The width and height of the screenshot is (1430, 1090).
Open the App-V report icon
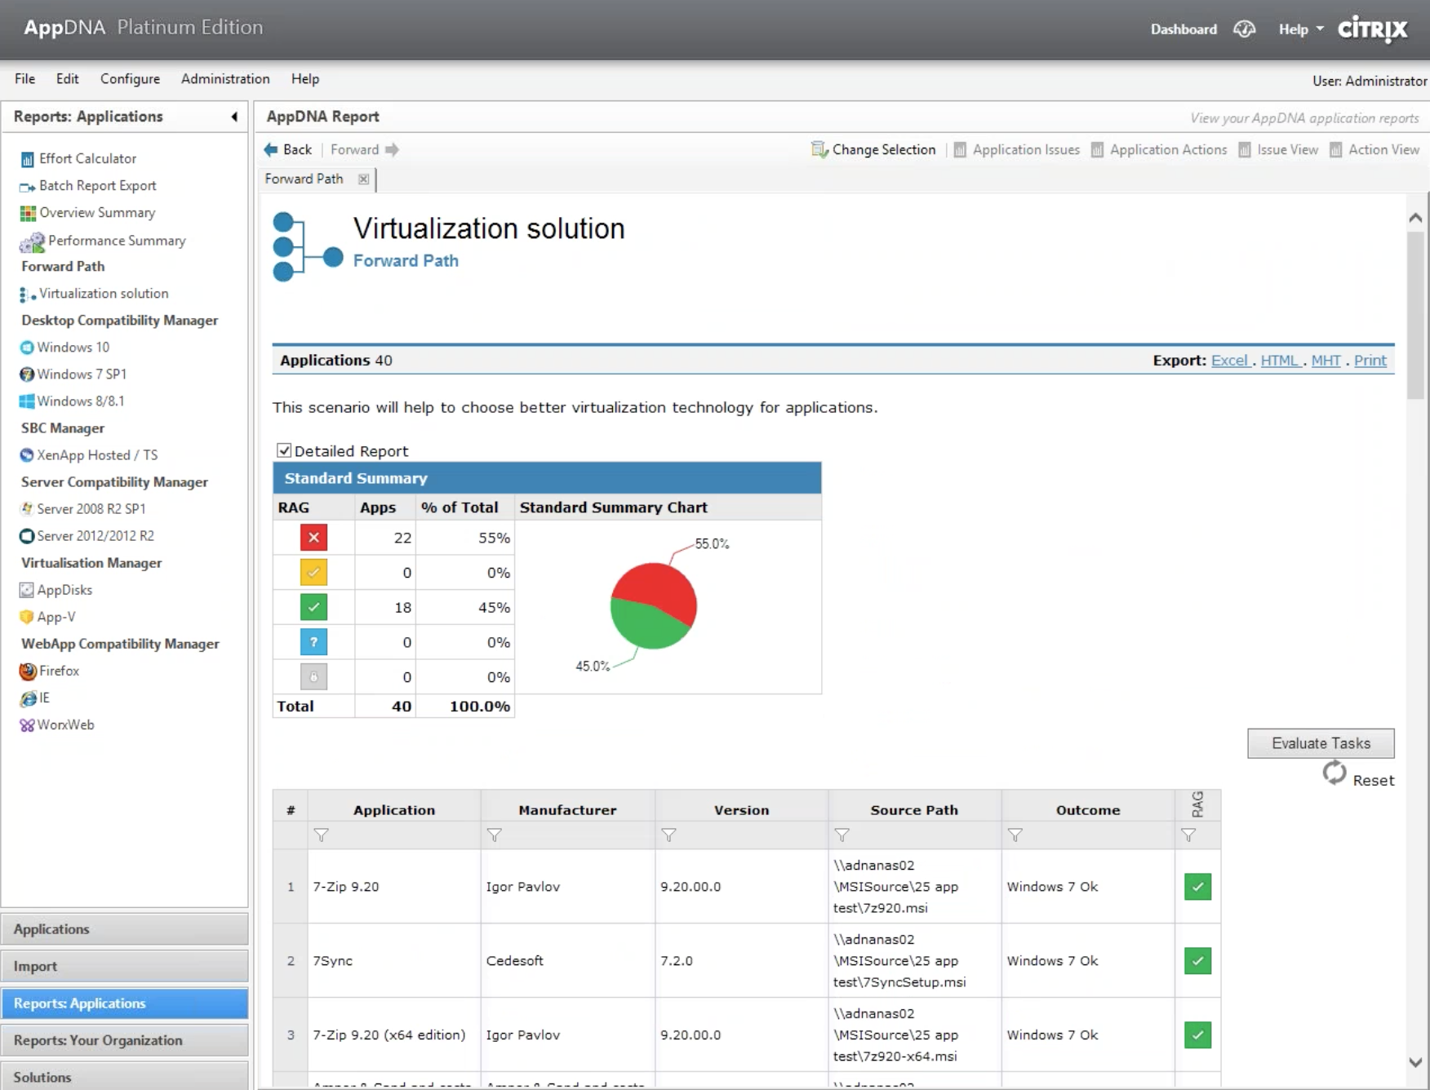pyautogui.click(x=27, y=618)
